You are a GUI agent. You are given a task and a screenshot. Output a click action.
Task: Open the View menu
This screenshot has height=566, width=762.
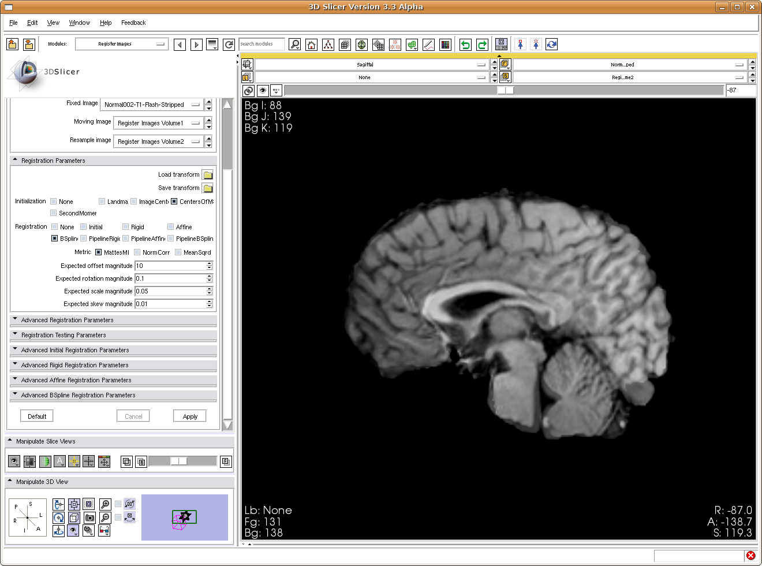click(53, 23)
